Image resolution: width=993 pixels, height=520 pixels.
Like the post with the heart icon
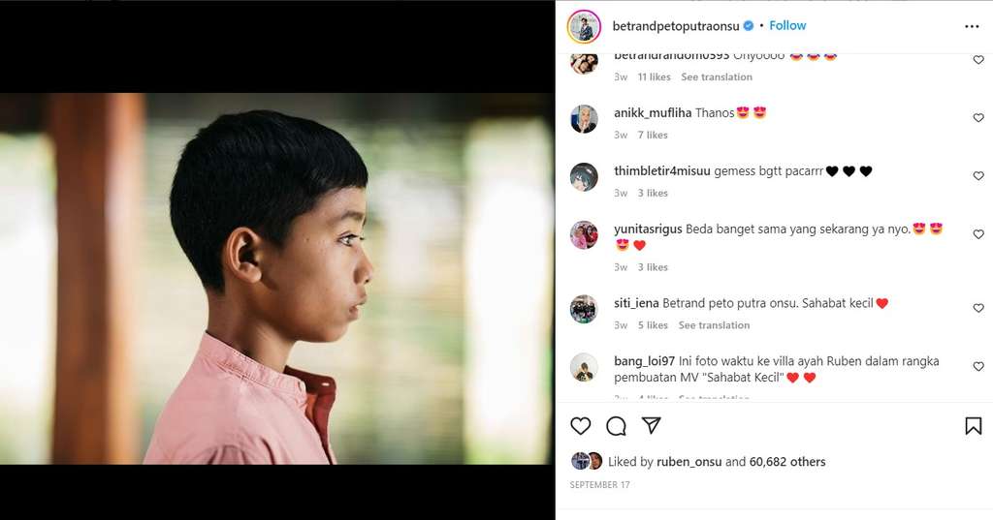click(581, 426)
